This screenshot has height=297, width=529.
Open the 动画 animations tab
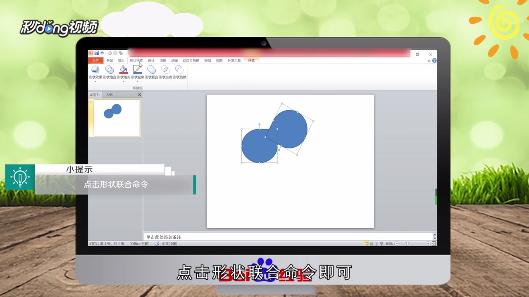pyautogui.click(x=174, y=61)
